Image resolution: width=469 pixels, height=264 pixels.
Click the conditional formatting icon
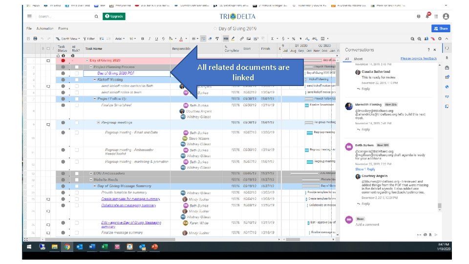(x=226, y=39)
